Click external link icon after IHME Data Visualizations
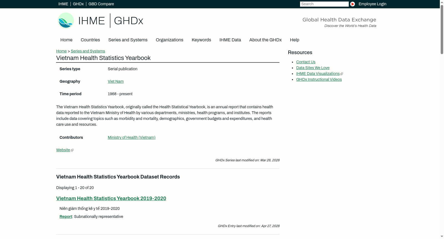Image resolution: width=444 pixels, height=239 pixels. [342, 74]
